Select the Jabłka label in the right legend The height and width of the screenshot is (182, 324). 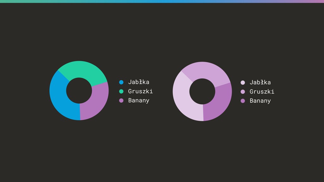(260, 82)
